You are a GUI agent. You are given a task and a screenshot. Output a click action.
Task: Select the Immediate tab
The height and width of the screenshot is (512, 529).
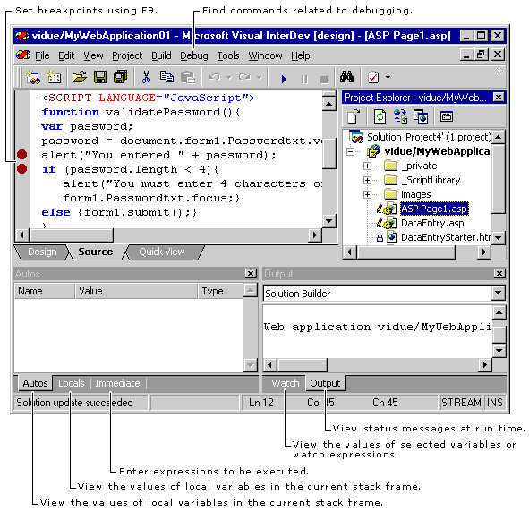[x=117, y=383]
